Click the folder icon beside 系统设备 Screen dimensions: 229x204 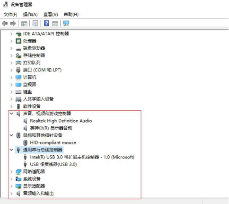pyautogui.click(x=18, y=179)
